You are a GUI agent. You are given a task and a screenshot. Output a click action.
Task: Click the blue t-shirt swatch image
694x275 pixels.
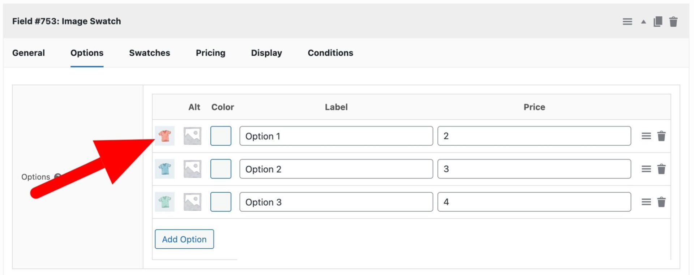pos(165,169)
